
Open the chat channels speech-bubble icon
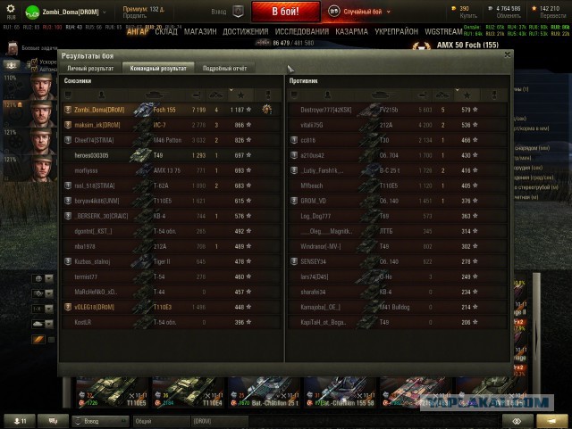point(54,421)
